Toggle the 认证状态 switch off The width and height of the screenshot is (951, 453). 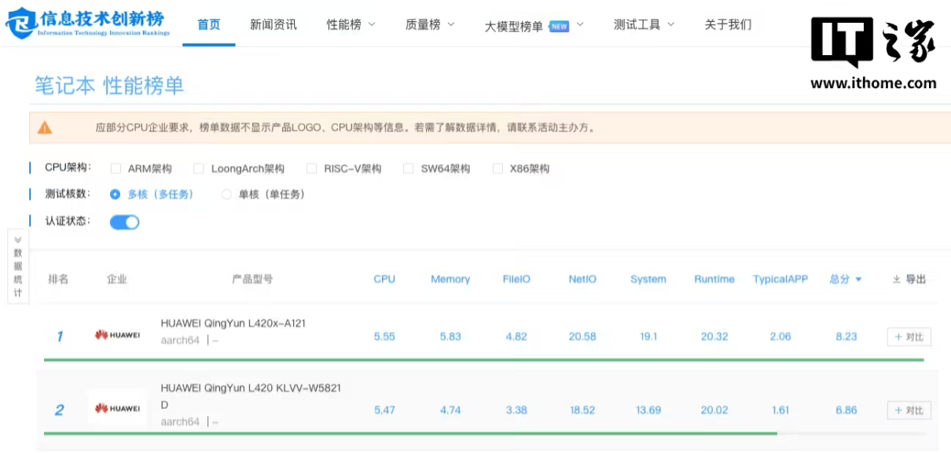tap(124, 222)
